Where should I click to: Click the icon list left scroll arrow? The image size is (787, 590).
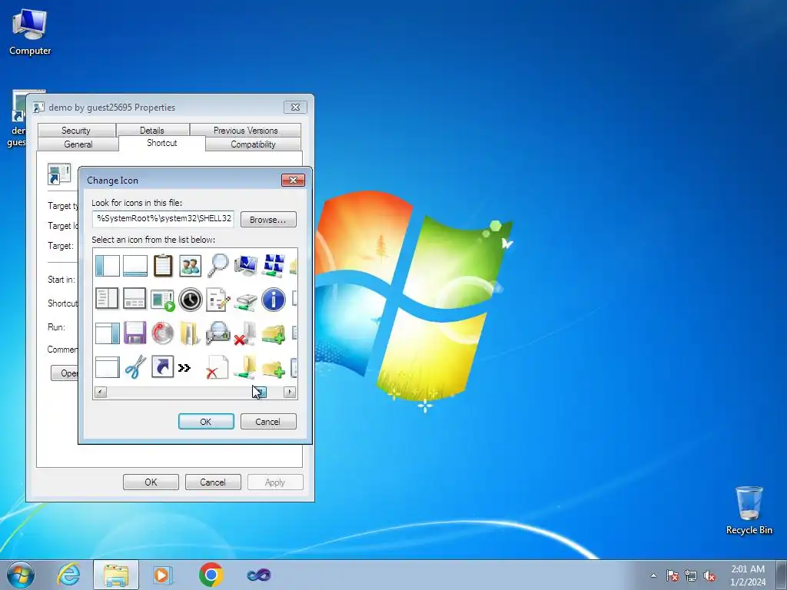coord(101,392)
